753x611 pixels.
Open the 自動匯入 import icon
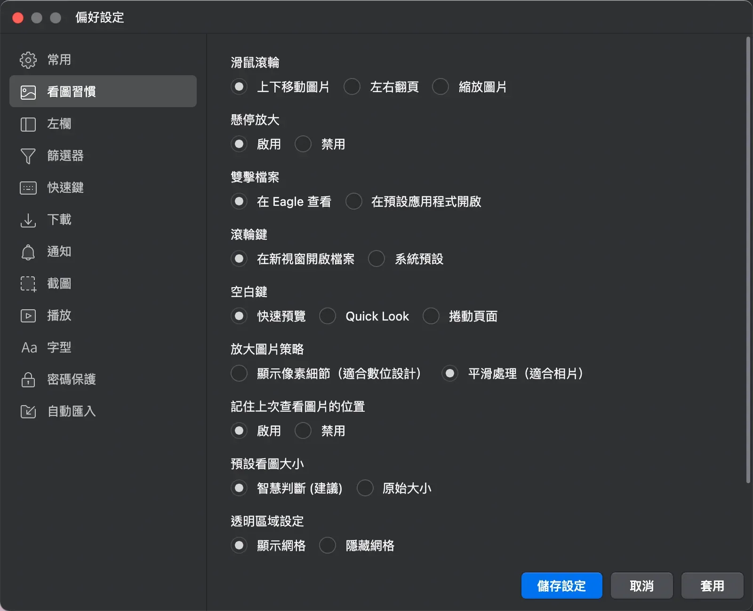tap(28, 412)
